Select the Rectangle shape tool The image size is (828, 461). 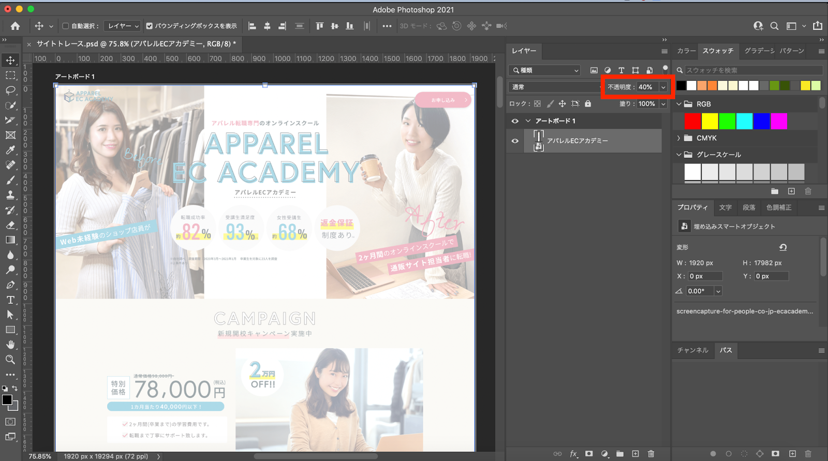click(x=10, y=330)
